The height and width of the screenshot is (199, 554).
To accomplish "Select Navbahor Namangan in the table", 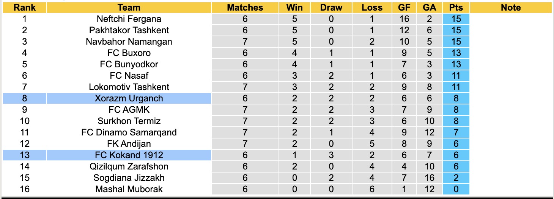I will pos(129,42).
